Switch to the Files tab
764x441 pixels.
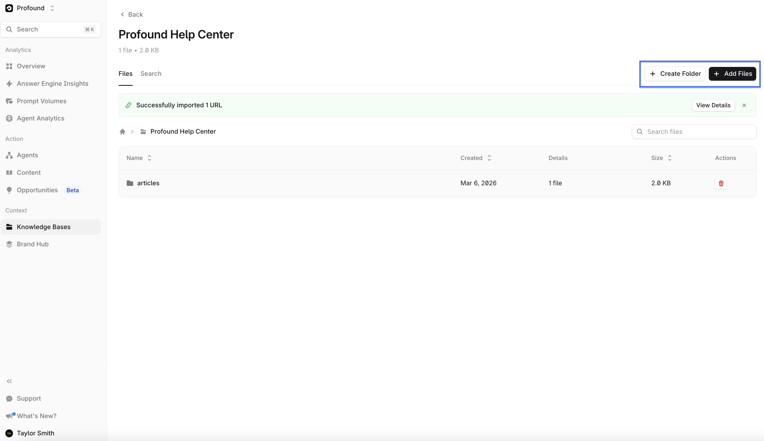point(125,74)
